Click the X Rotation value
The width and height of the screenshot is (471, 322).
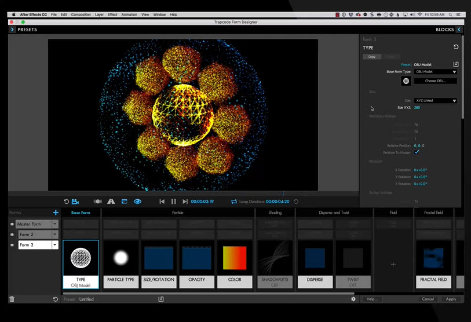click(x=421, y=170)
